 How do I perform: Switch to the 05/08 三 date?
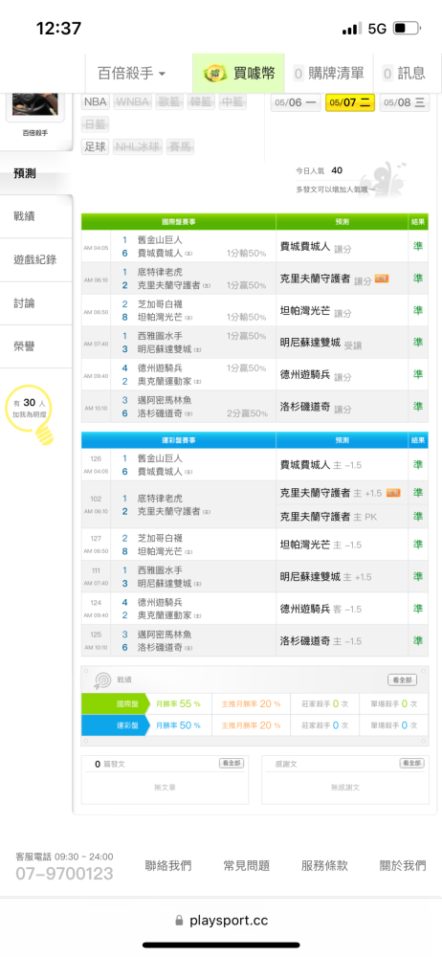point(405,102)
